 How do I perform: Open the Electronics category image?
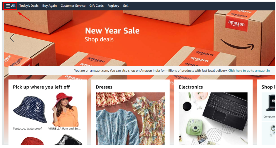pyautogui.click(x=213, y=119)
